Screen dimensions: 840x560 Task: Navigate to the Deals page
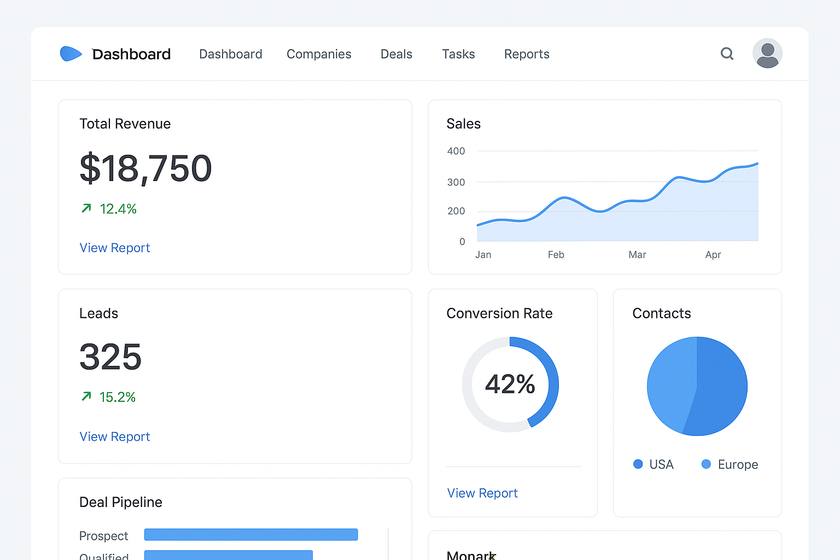(x=396, y=54)
